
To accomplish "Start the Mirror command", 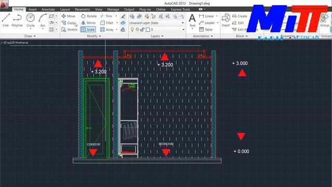I will (89, 23).
